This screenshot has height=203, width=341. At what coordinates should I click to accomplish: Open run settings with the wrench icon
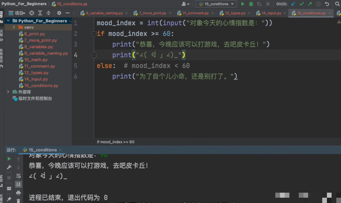click(x=9, y=167)
